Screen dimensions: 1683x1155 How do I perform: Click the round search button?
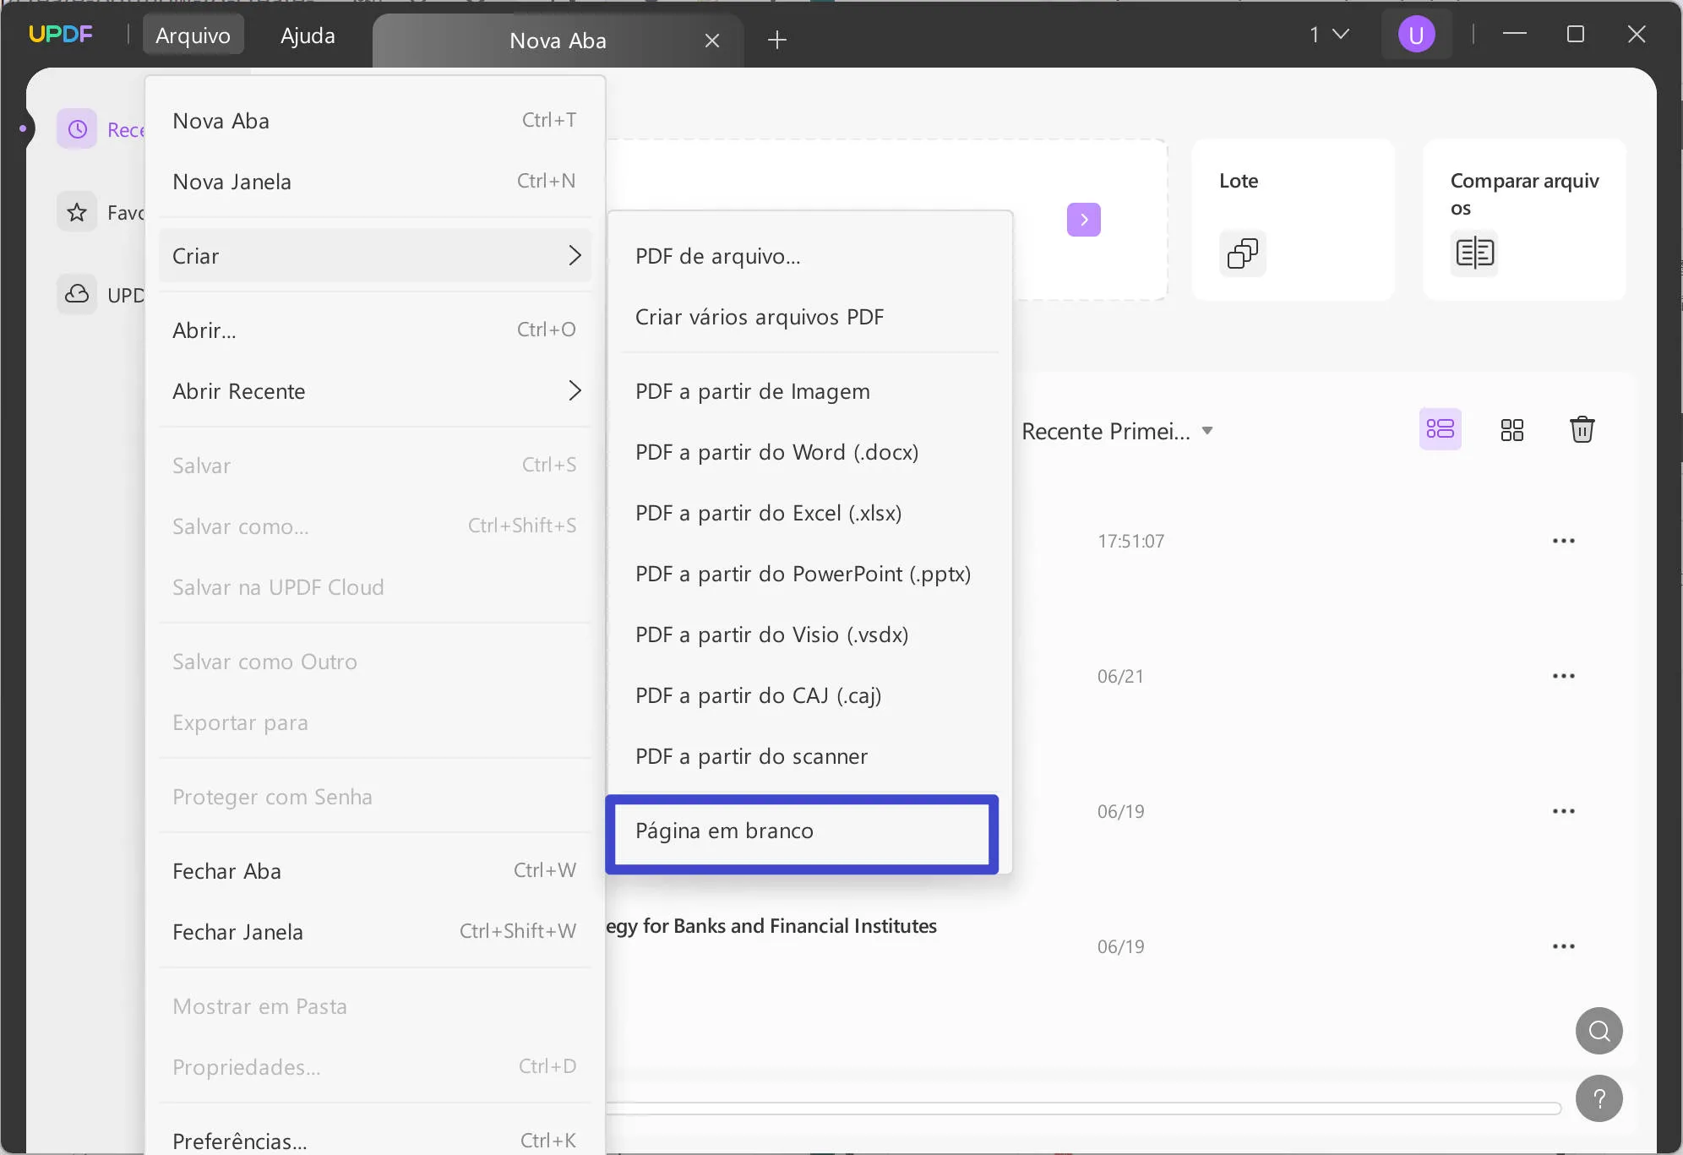(1599, 1031)
